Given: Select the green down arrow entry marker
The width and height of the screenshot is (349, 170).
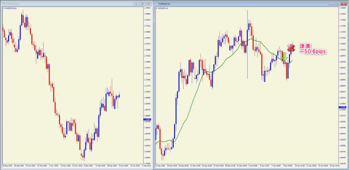Looking at the screenshot, I should [x=284, y=57].
